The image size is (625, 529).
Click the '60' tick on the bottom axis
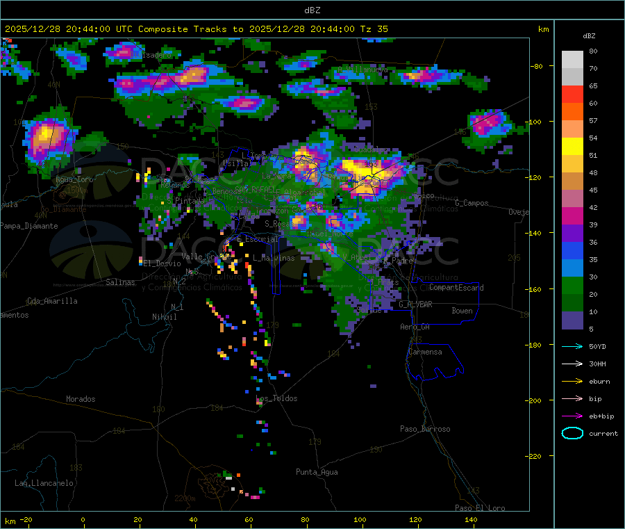pyautogui.click(x=249, y=519)
